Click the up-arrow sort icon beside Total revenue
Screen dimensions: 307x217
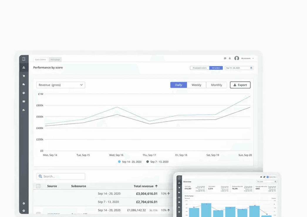pyautogui.click(x=156, y=186)
